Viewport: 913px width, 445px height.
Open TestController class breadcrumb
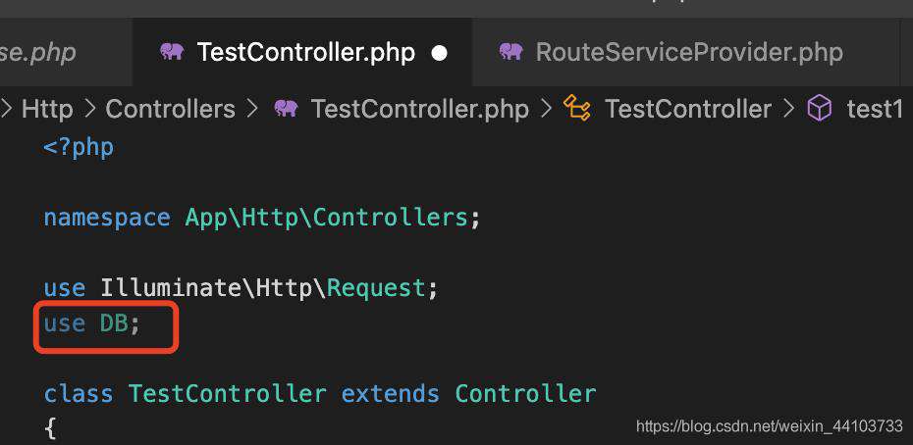tap(687, 109)
